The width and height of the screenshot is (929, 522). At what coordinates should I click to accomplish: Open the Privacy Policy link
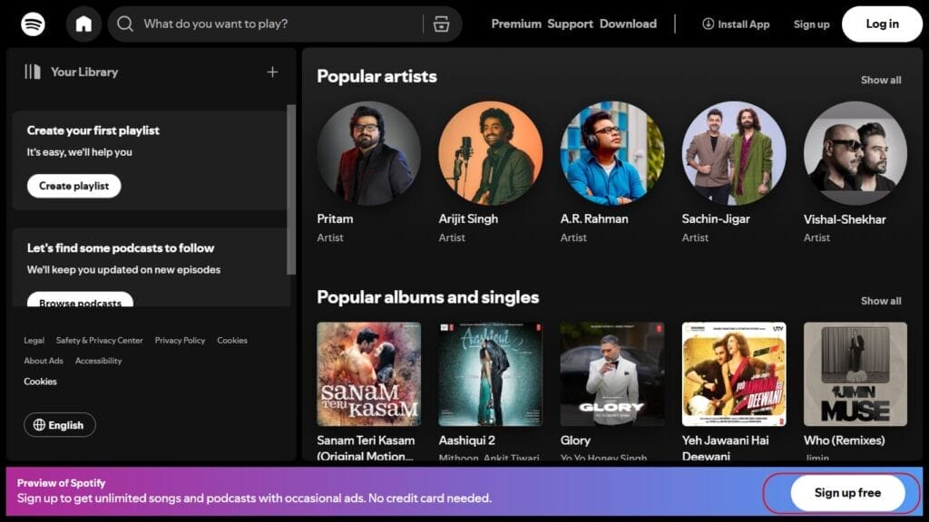tap(180, 341)
